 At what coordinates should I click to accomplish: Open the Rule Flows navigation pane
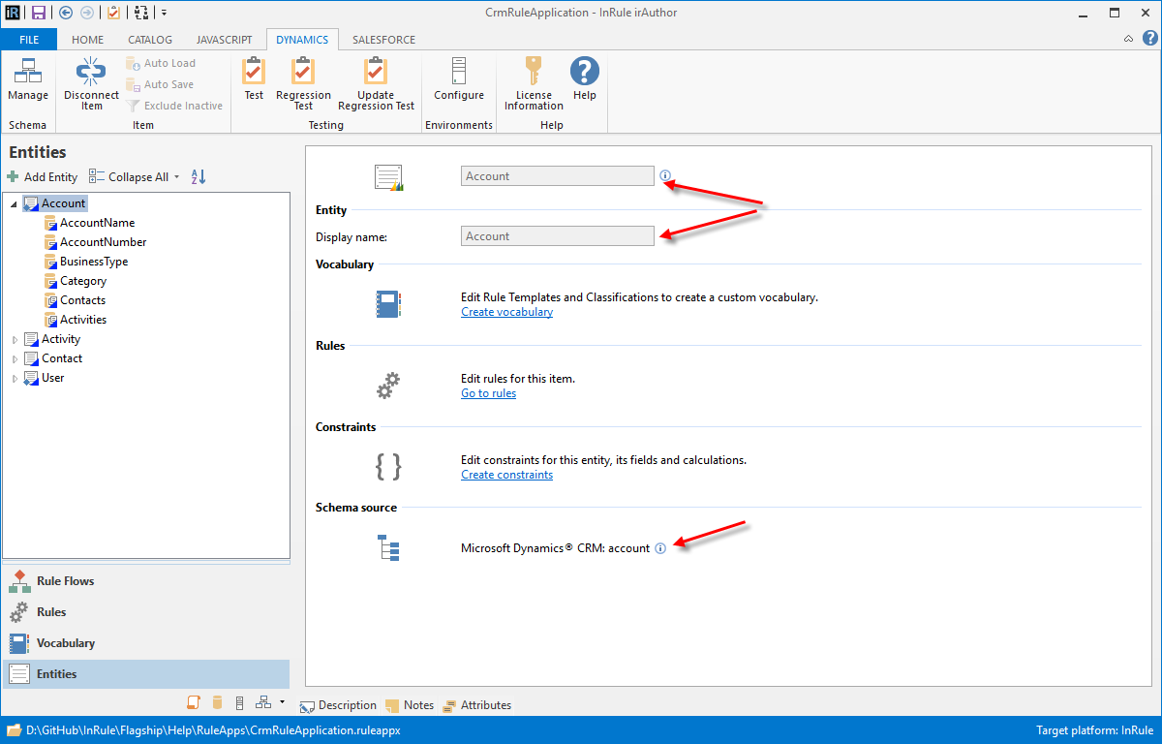click(x=146, y=581)
